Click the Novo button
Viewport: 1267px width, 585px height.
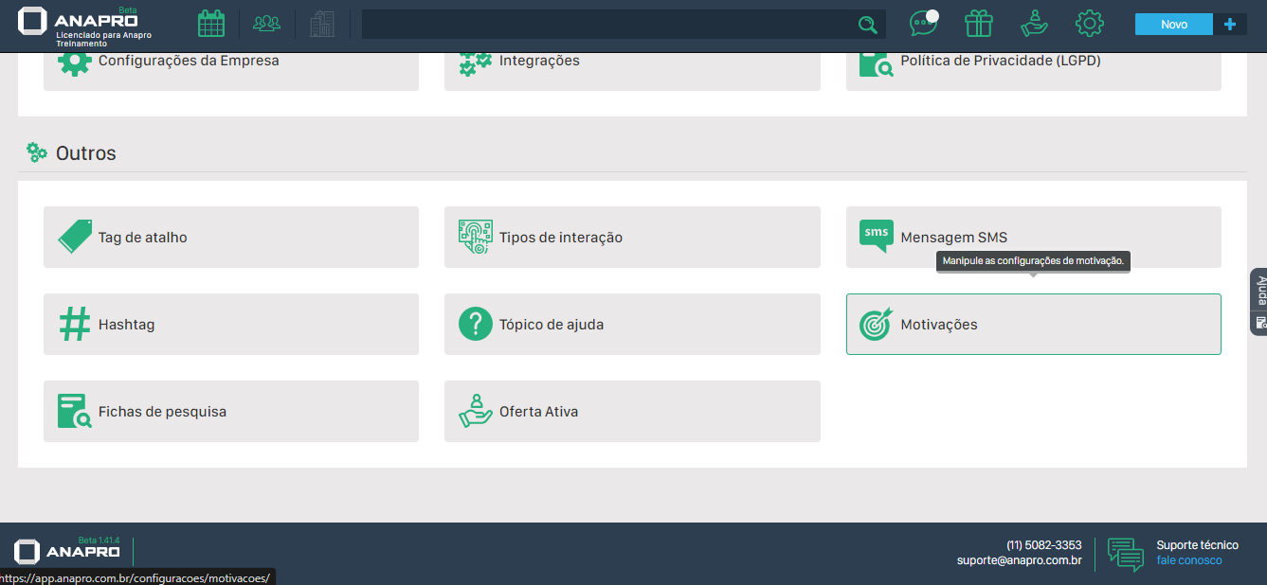1173,25
